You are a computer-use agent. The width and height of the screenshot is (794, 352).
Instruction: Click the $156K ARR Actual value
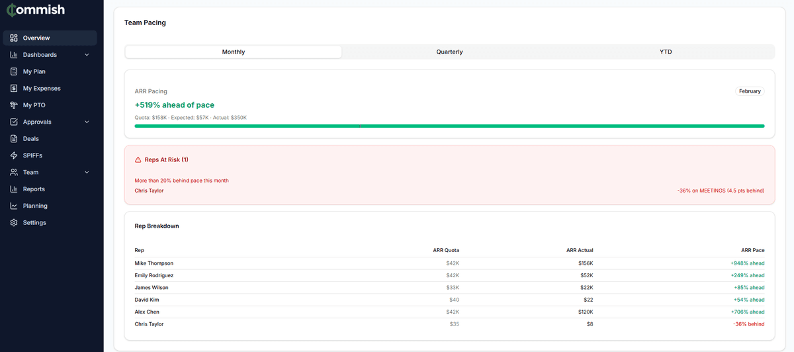(x=586, y=263)
